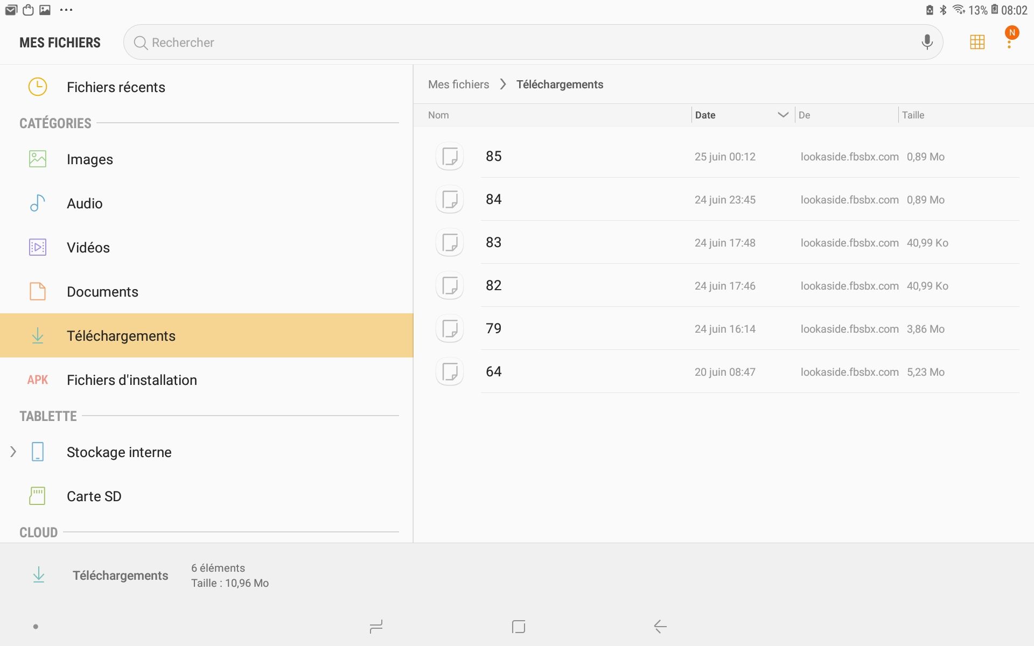Expand the Stockage interne tree chevron
Image resolution: width=1034 pixels, height=646 pixels.
(13, 452)
